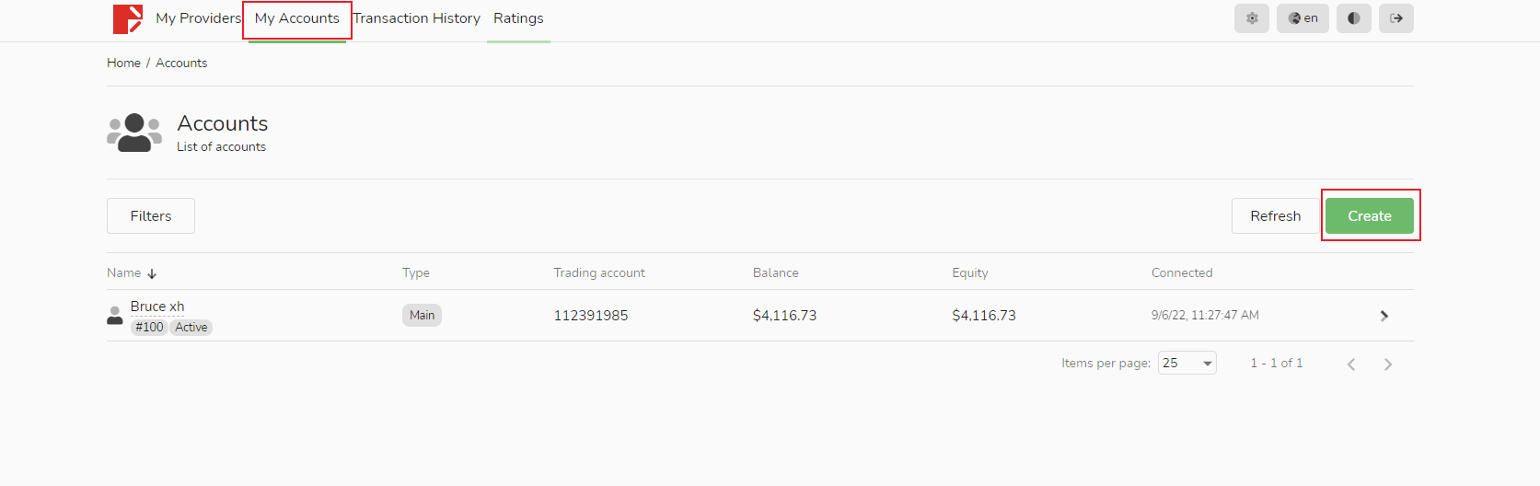
Task: Go to next page of accounts
Action: click(1388, 364)
